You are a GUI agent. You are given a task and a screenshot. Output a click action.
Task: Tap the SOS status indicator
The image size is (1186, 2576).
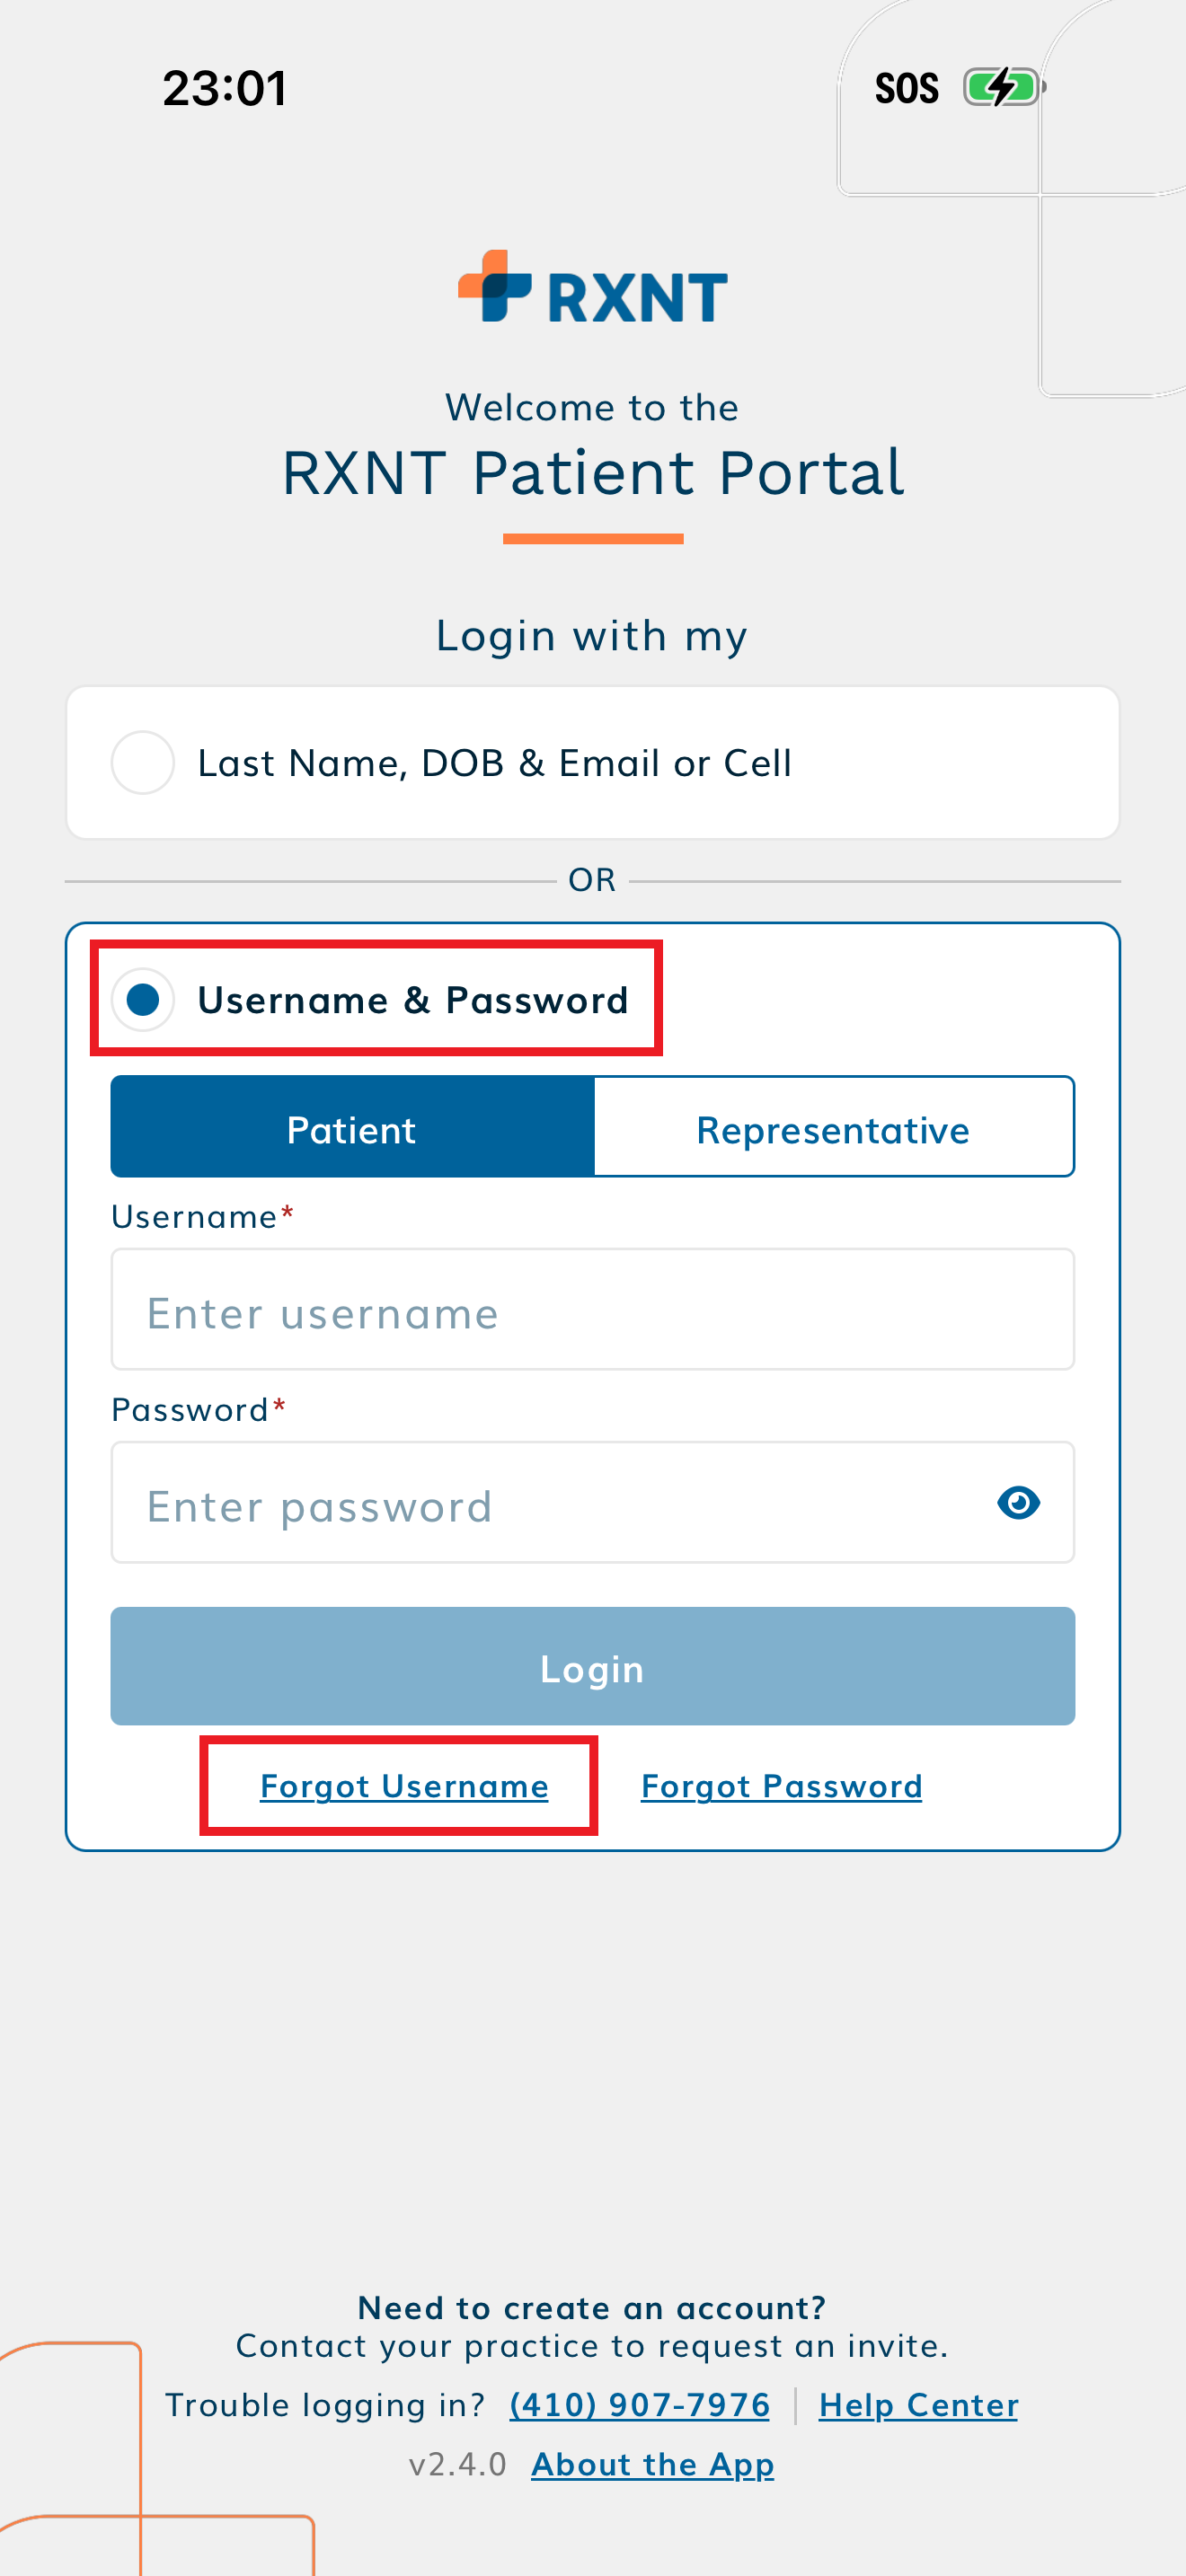pyautogui.click(x=906, y=89)
